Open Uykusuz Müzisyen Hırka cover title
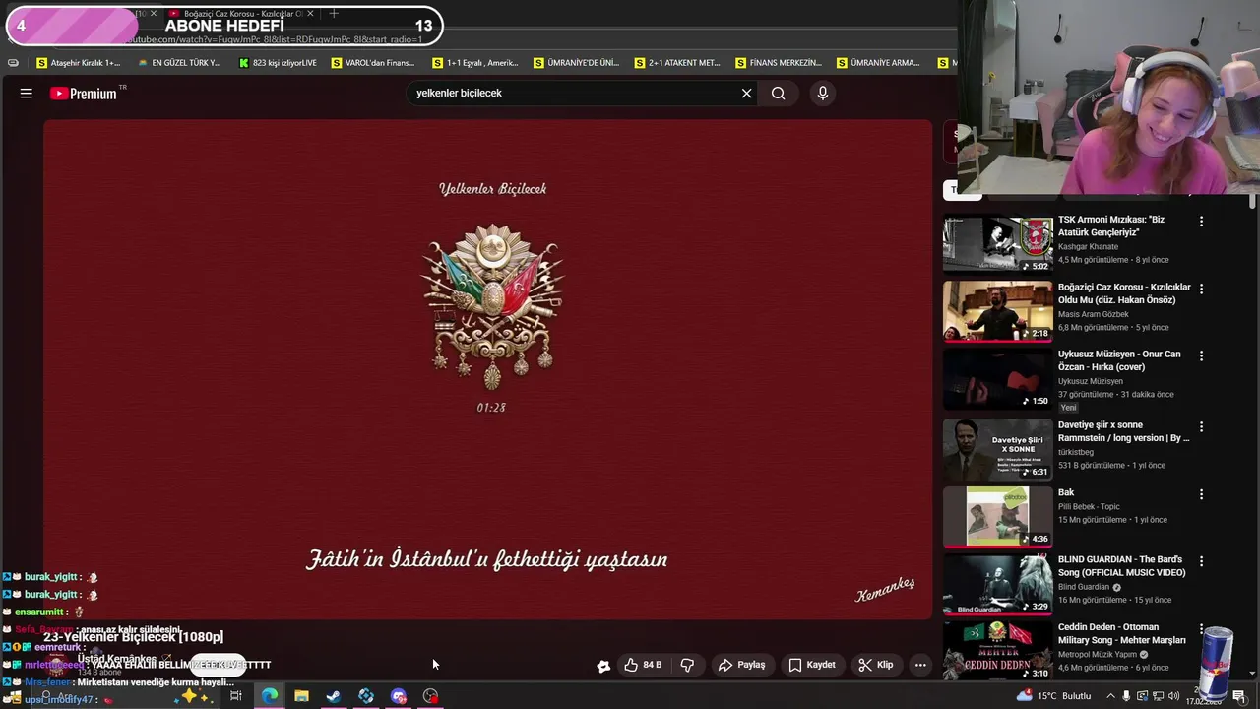The width and height of the screenshot is (1260, 709). (1119, 360)
